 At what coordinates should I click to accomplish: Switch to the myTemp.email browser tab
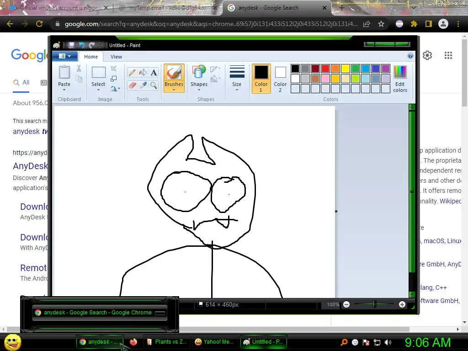click(x=167, y=8)
